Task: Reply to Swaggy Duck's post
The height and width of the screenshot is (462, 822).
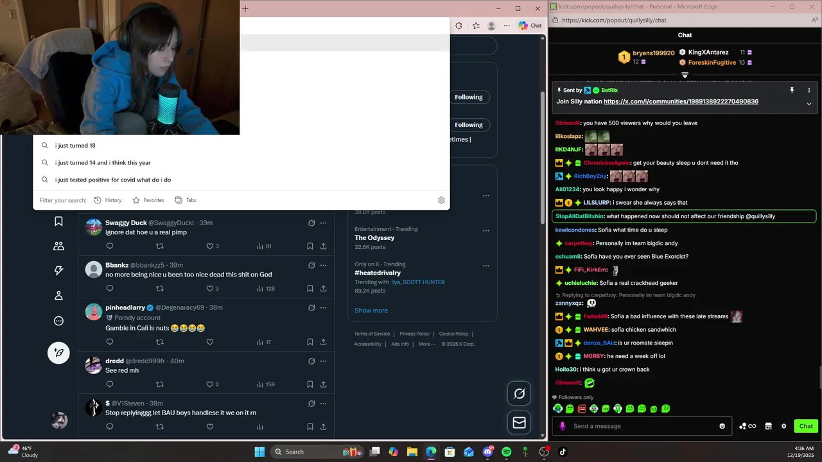Action: (x=109, y=246)
